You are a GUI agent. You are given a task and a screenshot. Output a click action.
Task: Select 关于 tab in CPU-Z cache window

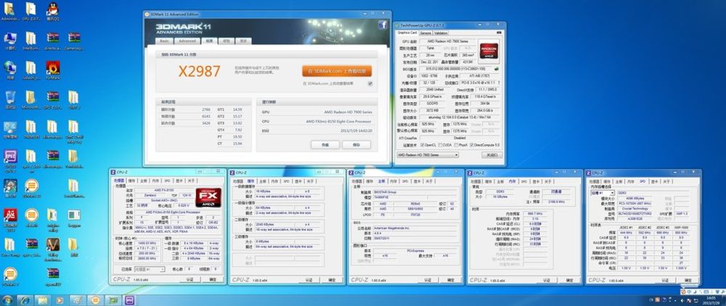click(x=311, y=181)
